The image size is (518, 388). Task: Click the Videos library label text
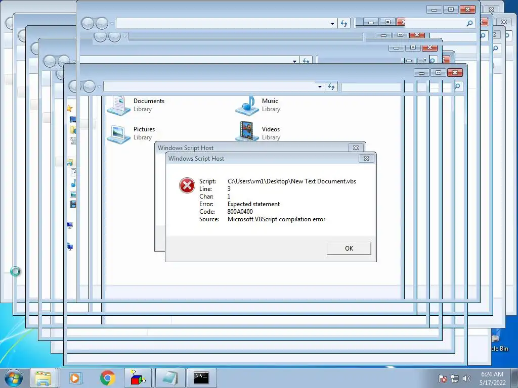point(271,129)
